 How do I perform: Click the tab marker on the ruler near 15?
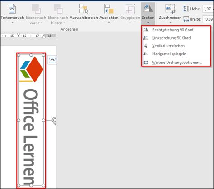19,35
